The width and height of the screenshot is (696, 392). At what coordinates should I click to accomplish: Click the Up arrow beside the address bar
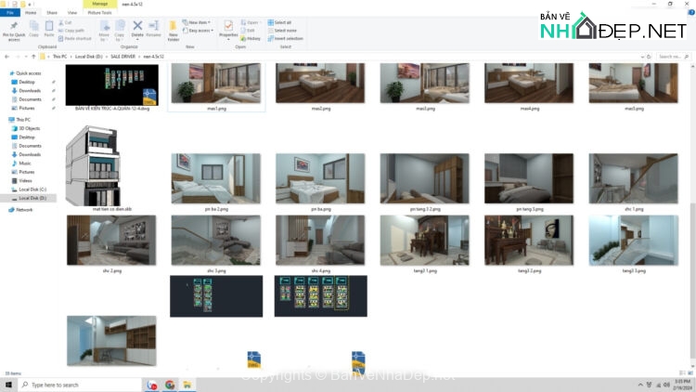[34, 56]
